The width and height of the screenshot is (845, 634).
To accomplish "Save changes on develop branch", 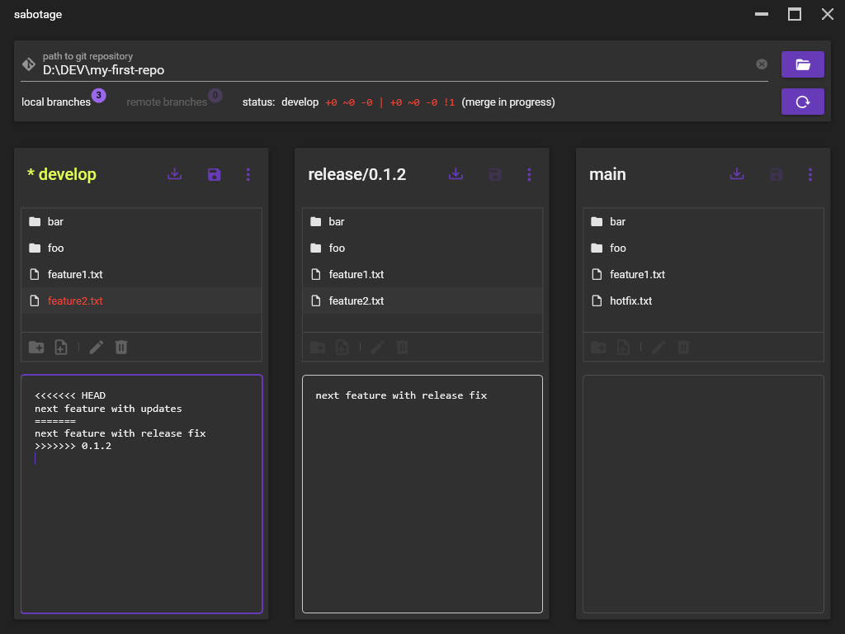I will coord(214,174).
